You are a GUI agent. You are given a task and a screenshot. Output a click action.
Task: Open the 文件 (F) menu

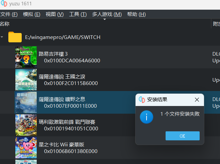click(x=9, y=14)
